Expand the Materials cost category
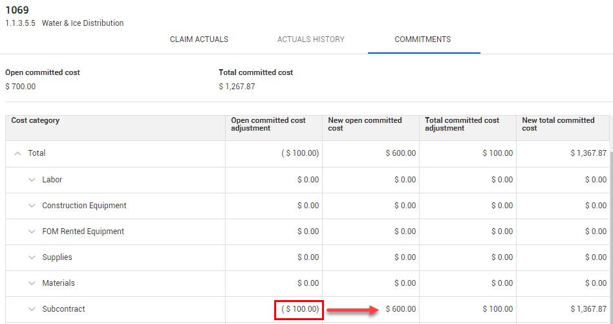The image size is (613, 324). point(32,283)
